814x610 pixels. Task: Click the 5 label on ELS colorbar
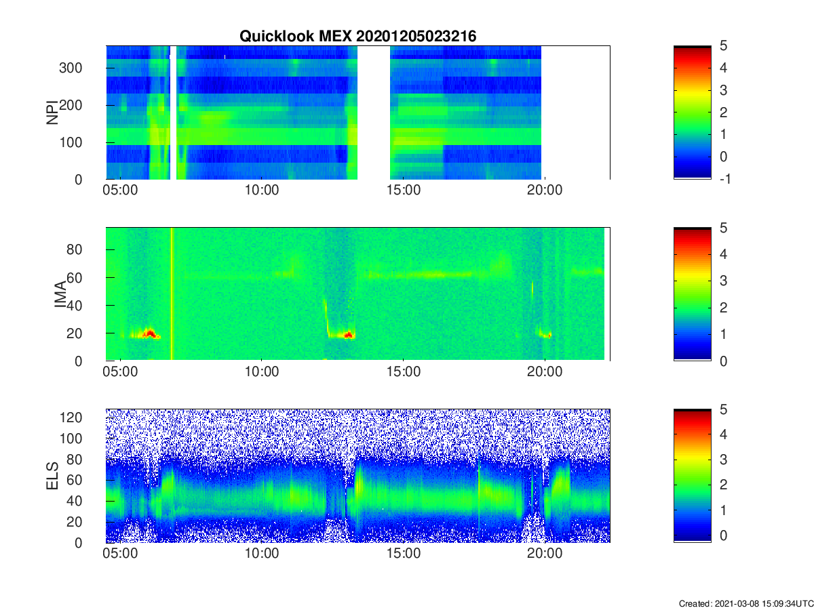click(722, 410)
